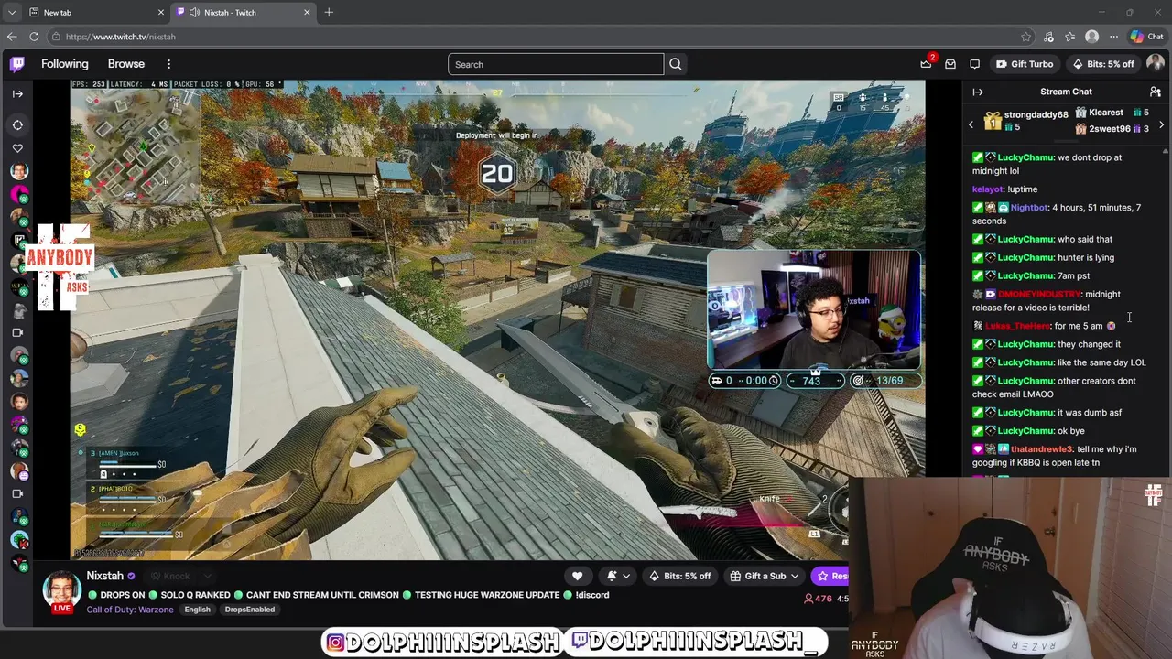This screenshot has width=1172, height=659.
Task: Click the Gift Turbo button
Action: 1025,64
